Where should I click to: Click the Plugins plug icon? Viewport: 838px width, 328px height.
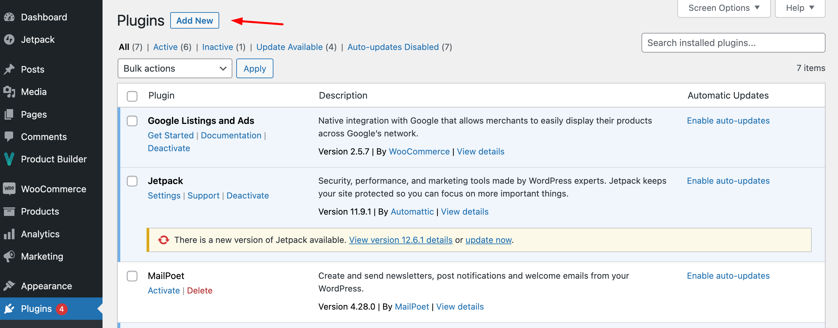9,309
